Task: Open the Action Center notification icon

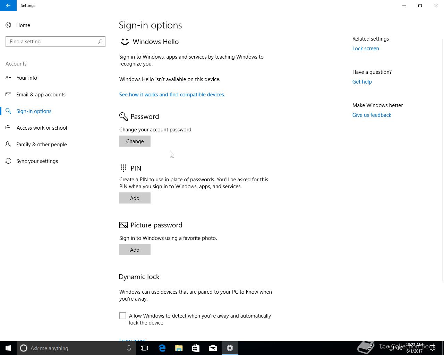Action: point(433,348)
